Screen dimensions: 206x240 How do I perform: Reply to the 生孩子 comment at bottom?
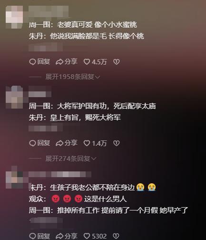39,236
